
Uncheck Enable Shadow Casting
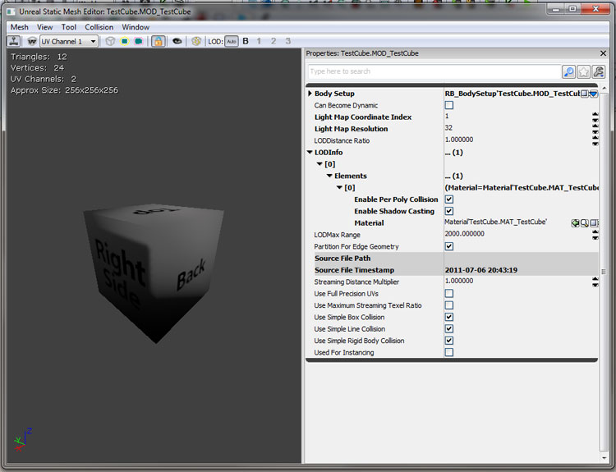[449, 211]
